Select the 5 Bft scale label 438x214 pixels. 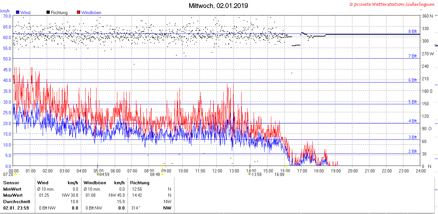[x=412, y=102]
